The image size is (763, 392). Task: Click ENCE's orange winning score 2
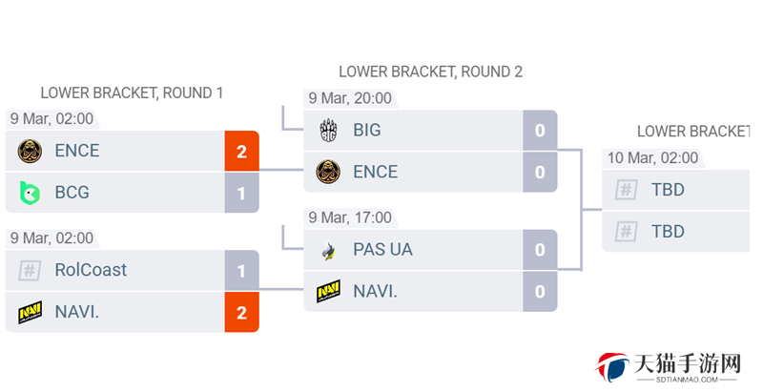click(x=242, y=152)
